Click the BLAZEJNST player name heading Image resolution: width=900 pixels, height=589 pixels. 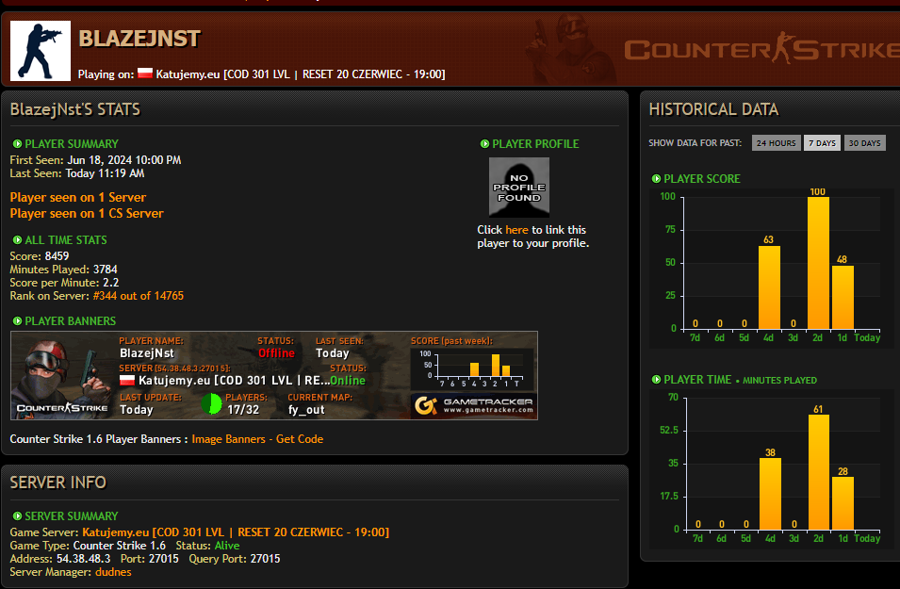tap(139, 39)
